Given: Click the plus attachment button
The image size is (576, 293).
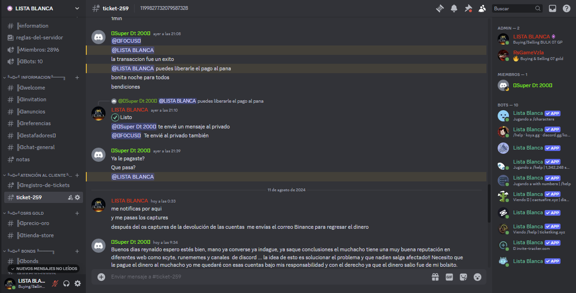Looking at the screenshot, I should (101, 277).
